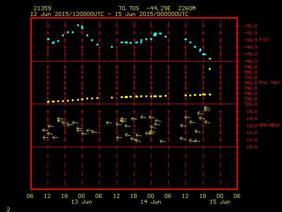Click the -46.0 temperature tick label
Screen dimensions: 282x212
pyautogui.click(x=251, y=61)
